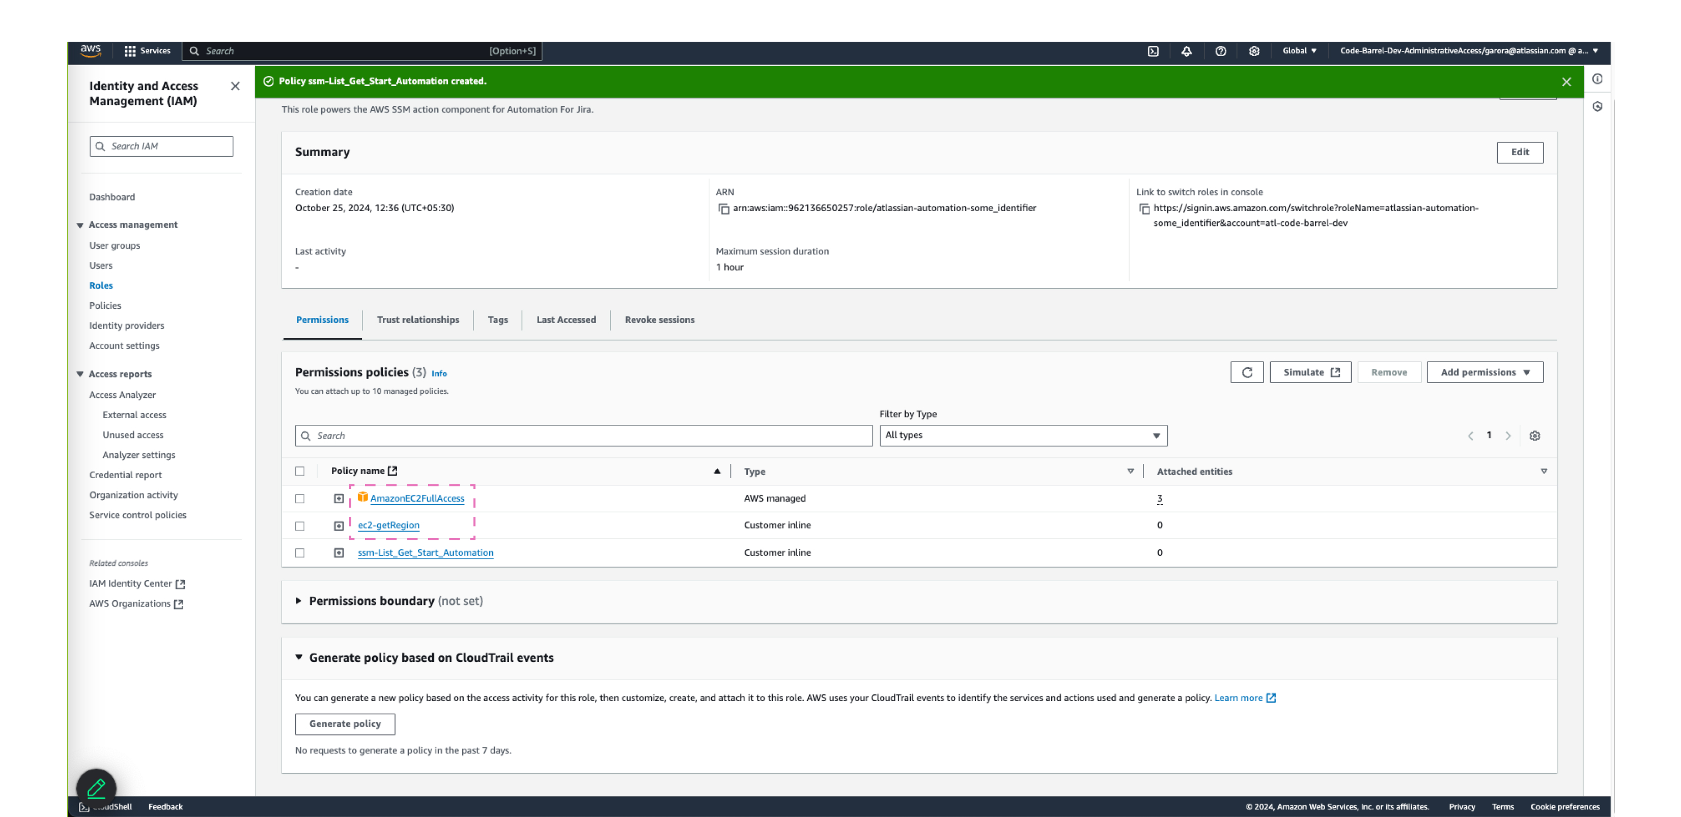Open the Add permissions dropdown

tap(1484, 372)
